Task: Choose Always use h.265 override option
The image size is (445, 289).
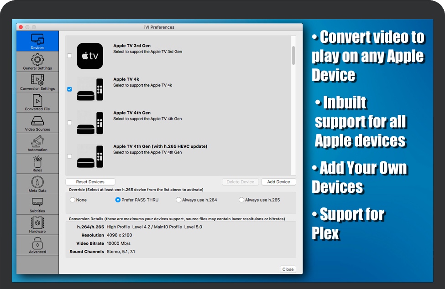Action: pyautogui.click(x=241, y=200)
